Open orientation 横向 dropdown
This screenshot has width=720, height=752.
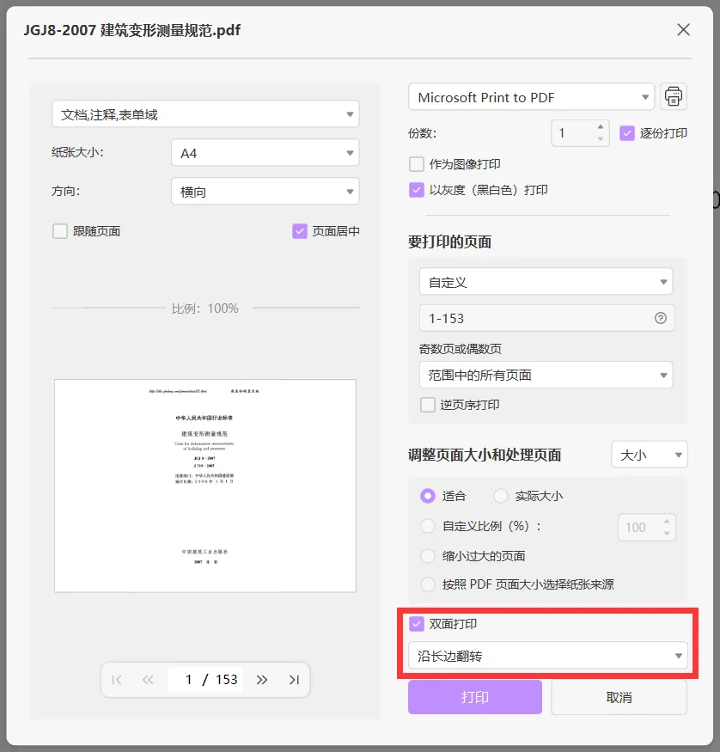coord(265,192)
